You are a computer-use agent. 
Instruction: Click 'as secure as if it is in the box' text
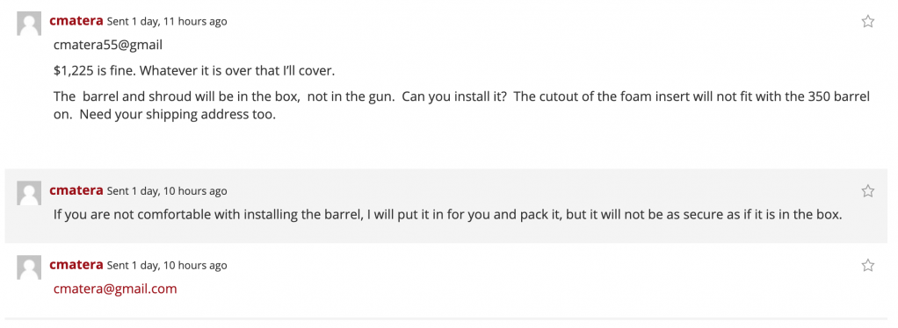point(755,216)
